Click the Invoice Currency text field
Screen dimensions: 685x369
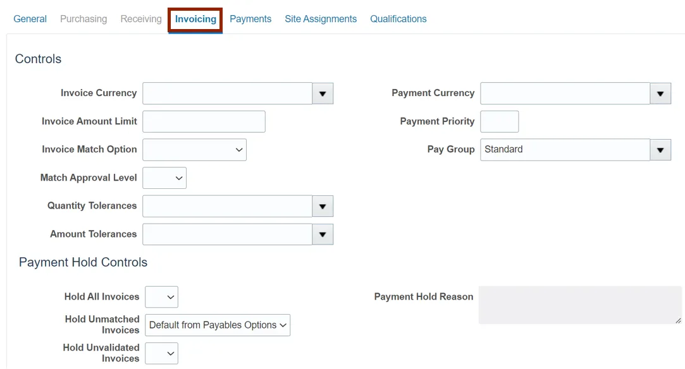point(227,94)
